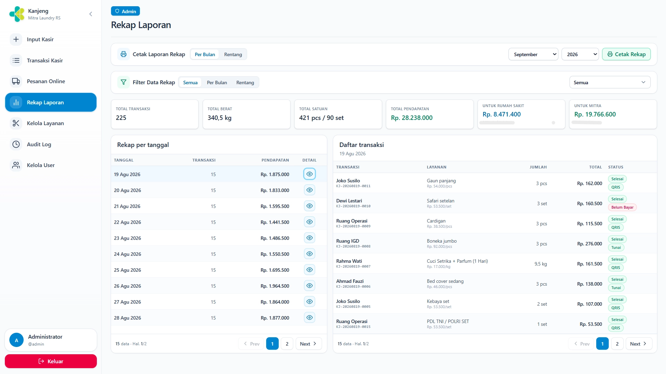Log out with the Keluar button

pos(51,361)
